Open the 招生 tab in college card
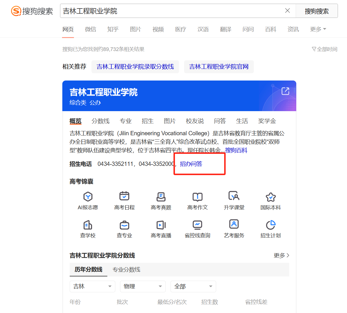 point(148,121)
